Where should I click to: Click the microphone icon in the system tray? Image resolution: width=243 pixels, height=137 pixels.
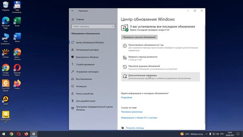point(210,134)
